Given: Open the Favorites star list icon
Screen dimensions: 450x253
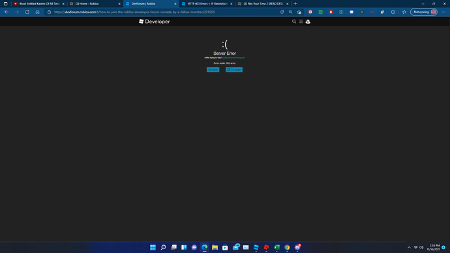Looking at the screenshot, I should [404, 12].
